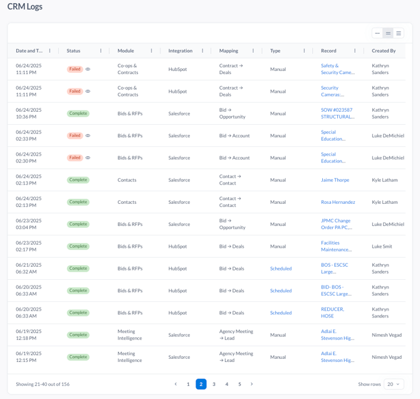Open the Type column options menu
The image size is (420, 399).
point(304,51)
